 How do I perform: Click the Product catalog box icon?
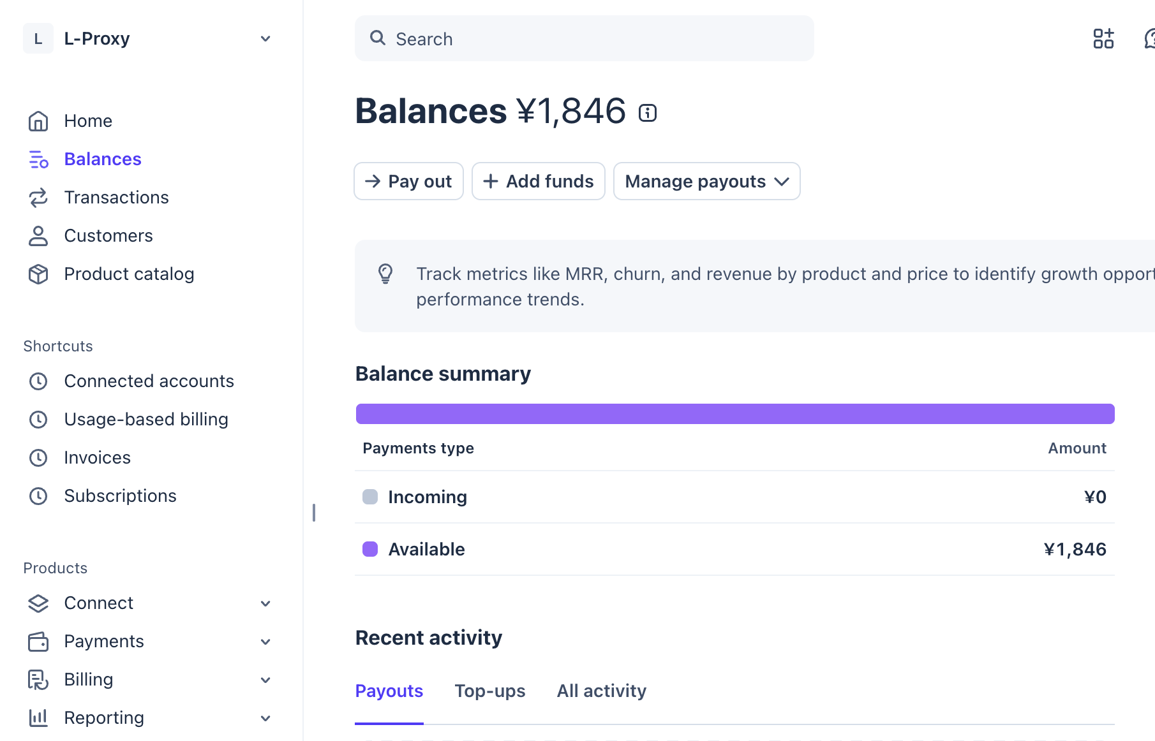coord(38,274)
